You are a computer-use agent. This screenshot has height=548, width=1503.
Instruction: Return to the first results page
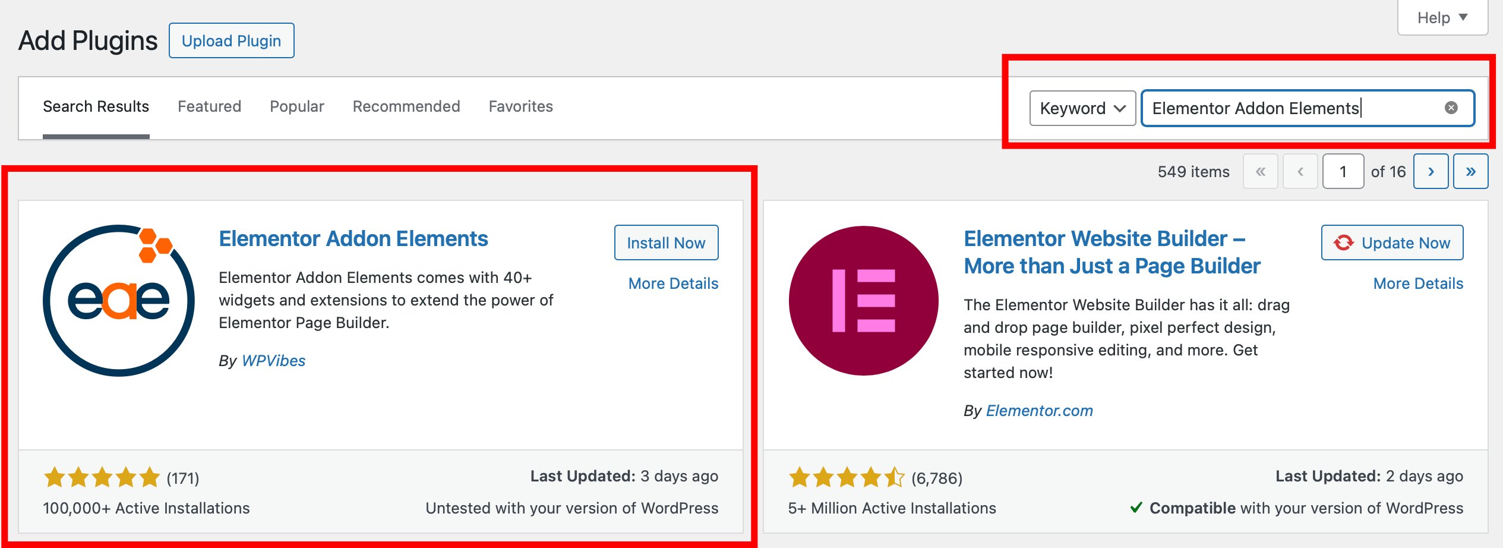tap(1261, 171)
